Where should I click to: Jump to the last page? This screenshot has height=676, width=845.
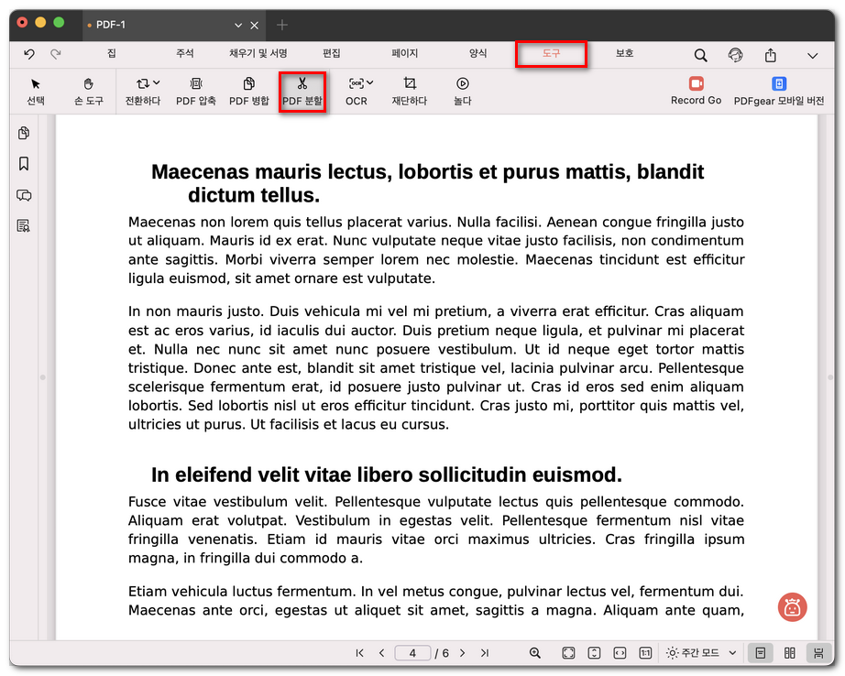pyautogui.click(x=485, y=653)
